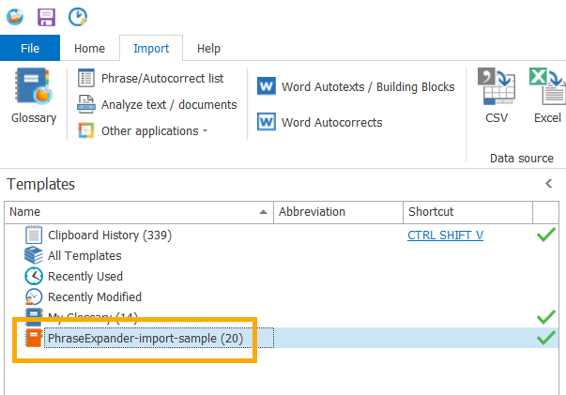This screenshot has width=566, height=395.
Task: Click the save icon in title bar
Action: pyautogui.click(x=47, y=16)
